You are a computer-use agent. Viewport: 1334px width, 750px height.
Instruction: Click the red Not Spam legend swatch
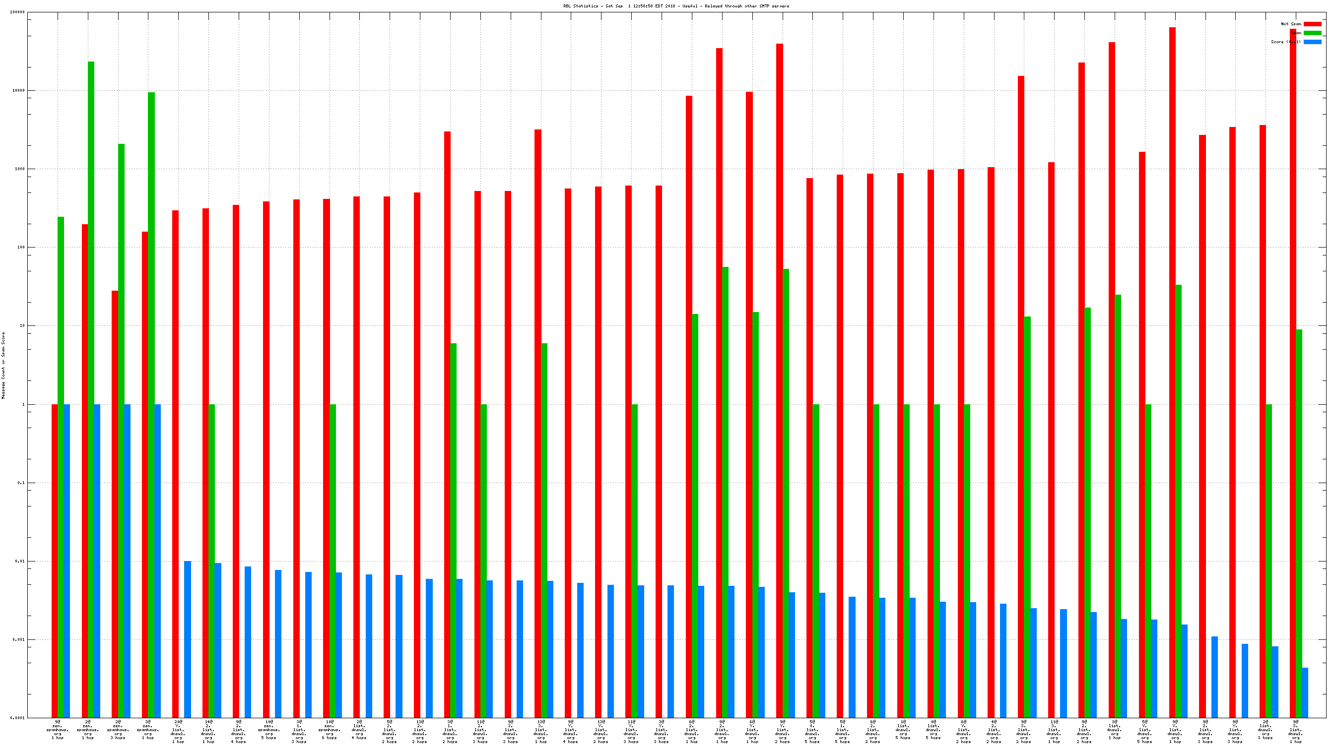coord(1312,24)
